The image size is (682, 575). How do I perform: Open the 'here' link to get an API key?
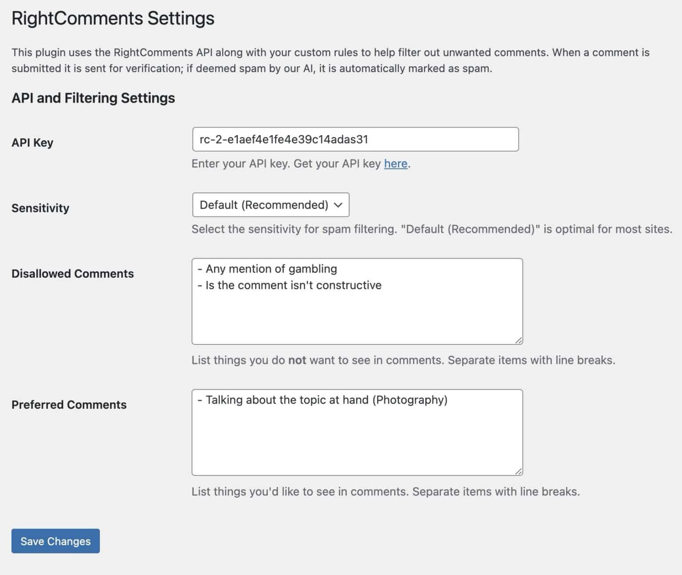coord(395,164)
